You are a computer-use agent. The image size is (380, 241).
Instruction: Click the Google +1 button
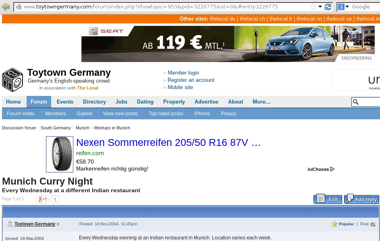[42, 199]
